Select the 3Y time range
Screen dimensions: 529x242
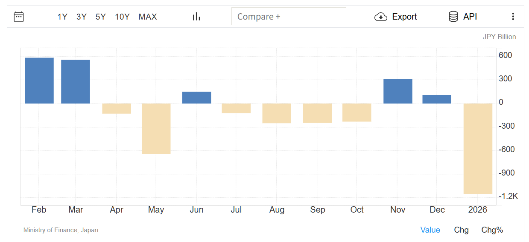(x=81, y=17)
